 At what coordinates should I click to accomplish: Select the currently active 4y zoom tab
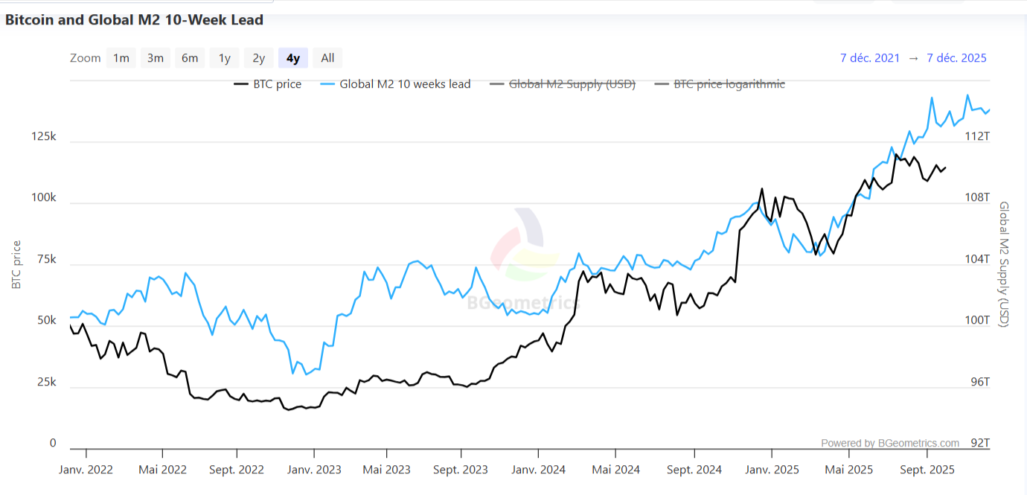pyautogui.click(x=292, y=57)
